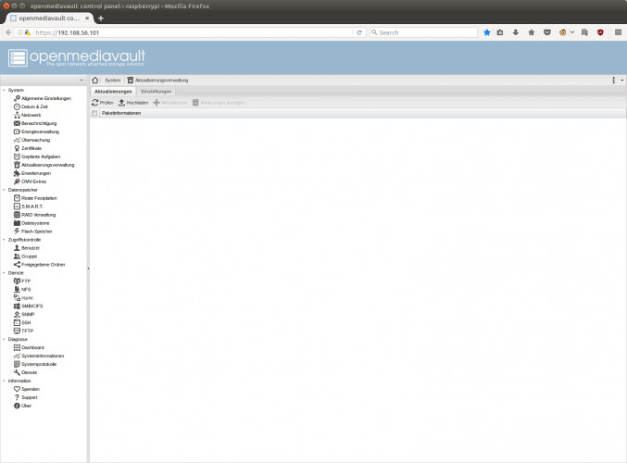Switch to the Aktualisierungen tab
Viewport: 627px width, 463px height.
point(113,92)
